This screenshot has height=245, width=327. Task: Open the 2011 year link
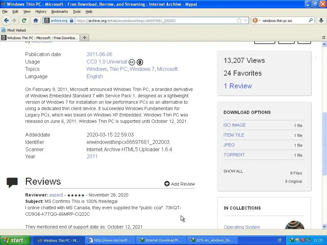(x=92, y=156)
